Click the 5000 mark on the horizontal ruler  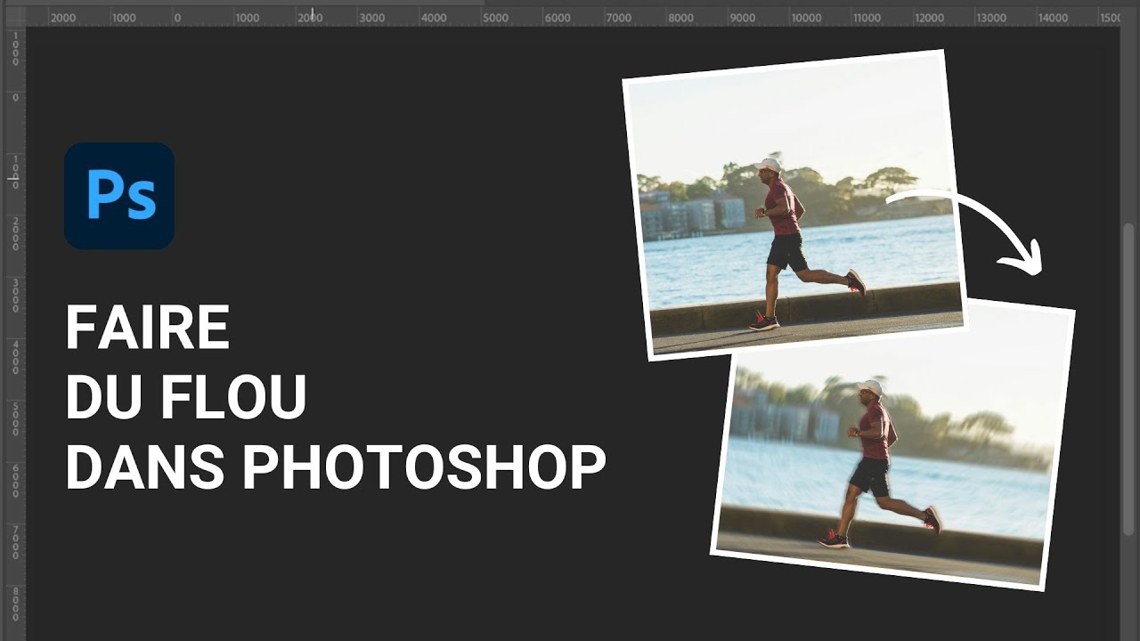[x=495, y=18]
